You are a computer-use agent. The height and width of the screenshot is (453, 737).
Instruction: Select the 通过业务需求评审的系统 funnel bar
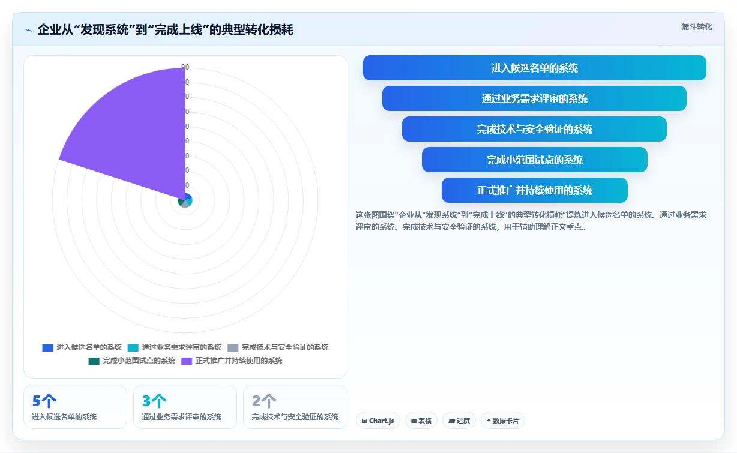click(534, 98)
